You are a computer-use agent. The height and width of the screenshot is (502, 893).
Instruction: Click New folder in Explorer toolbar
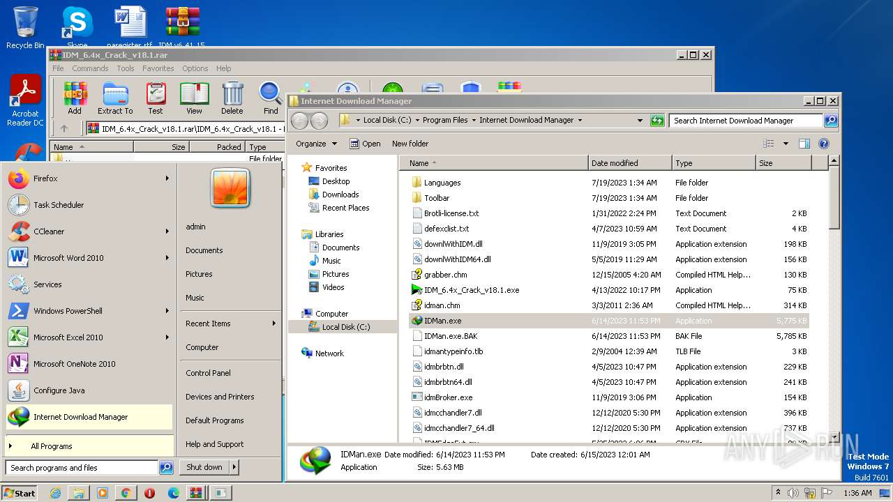click(410, 144)
